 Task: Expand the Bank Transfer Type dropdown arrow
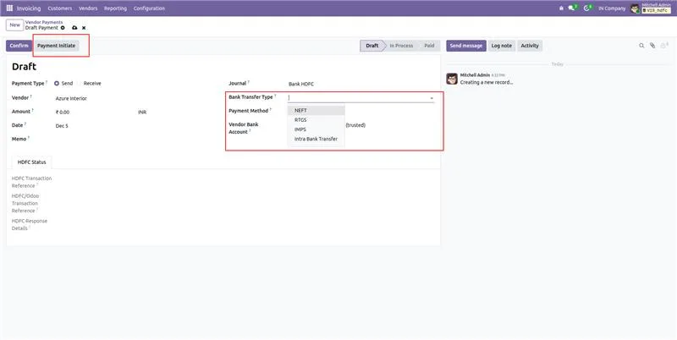(432, 98)
